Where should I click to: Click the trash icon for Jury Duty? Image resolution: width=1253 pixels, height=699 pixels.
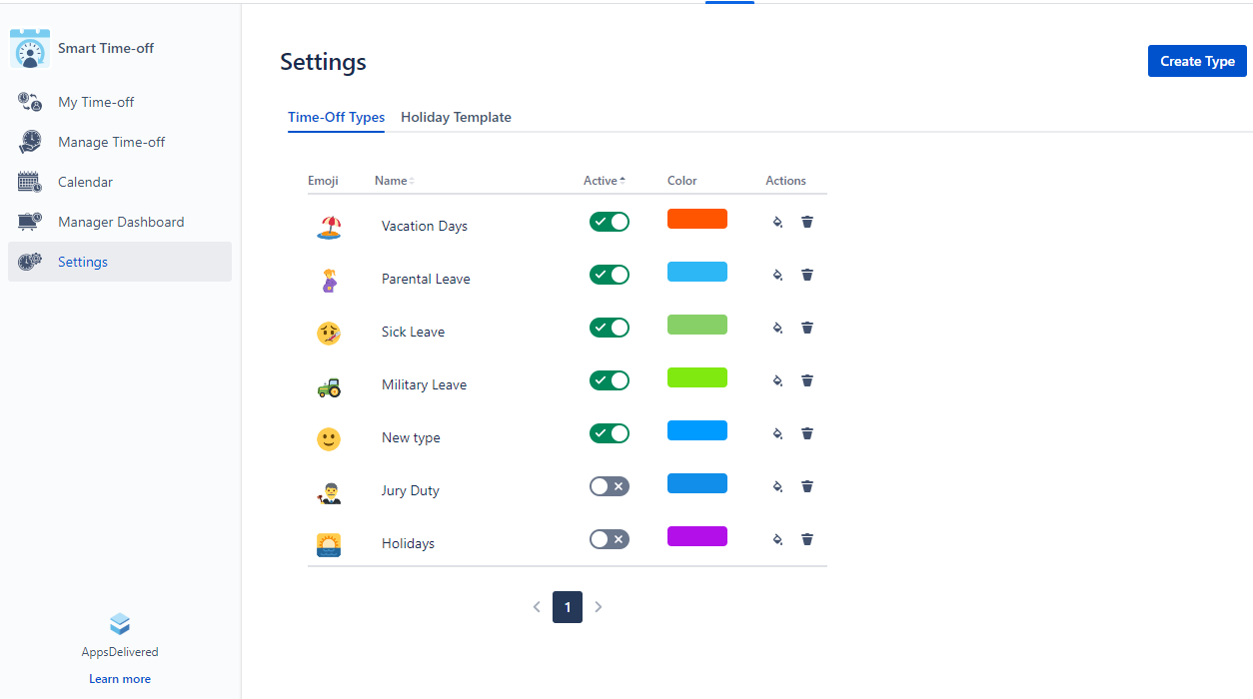(807, 486)
